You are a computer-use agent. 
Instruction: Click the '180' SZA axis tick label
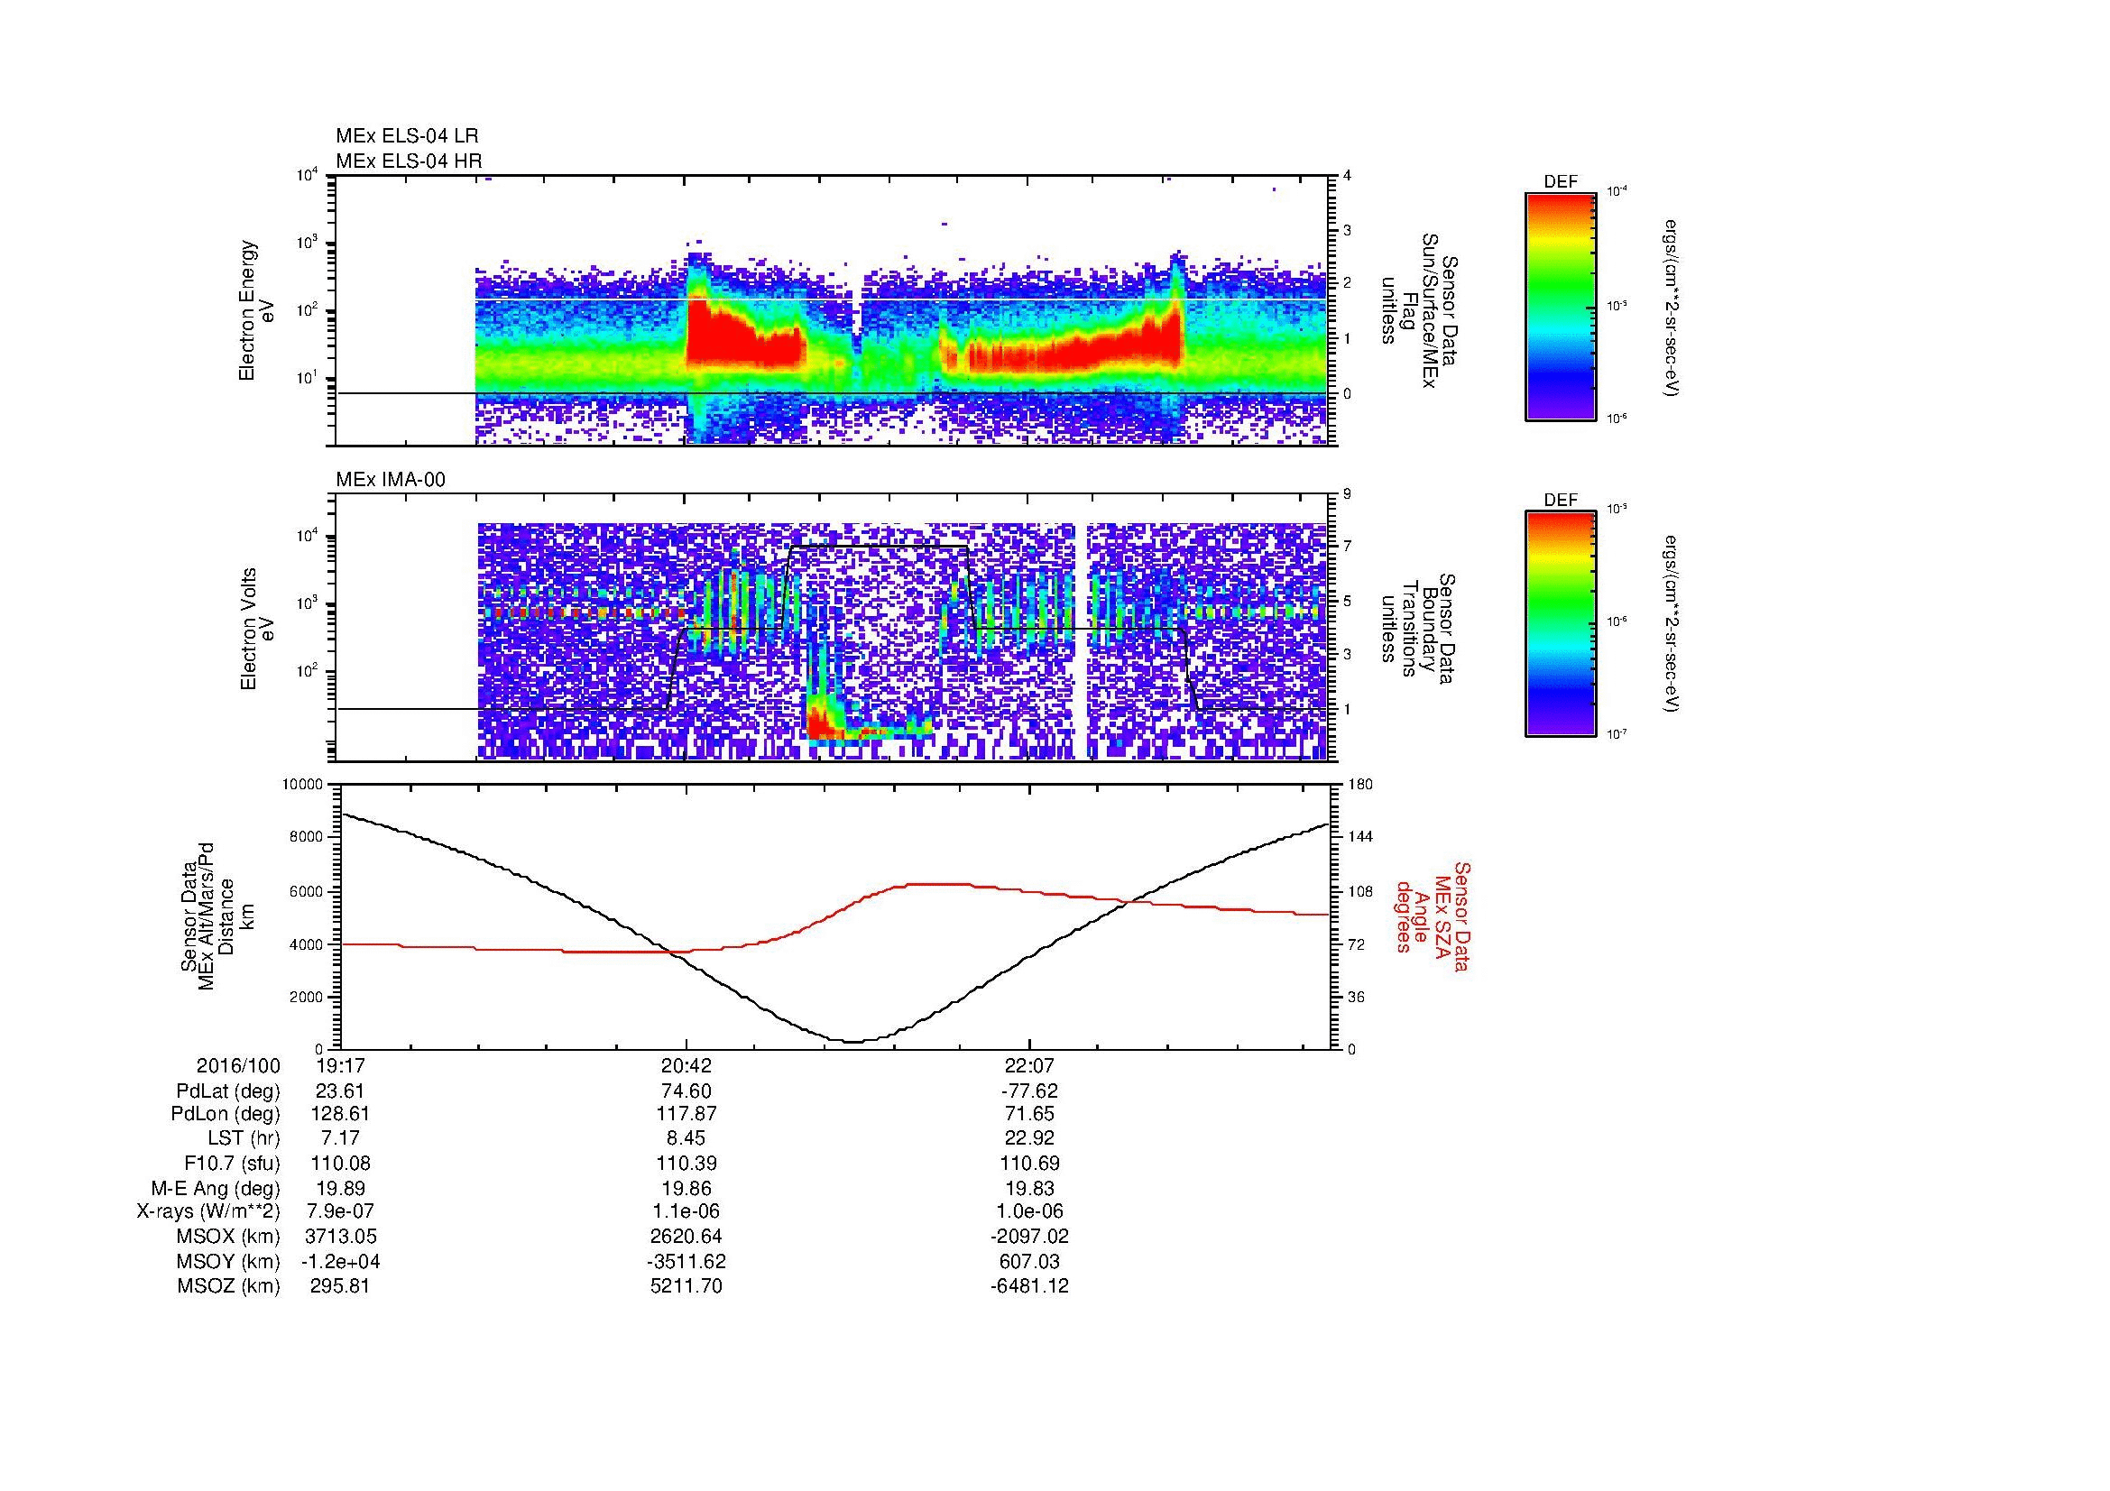pyautogui.click(x=1360, y=785)
